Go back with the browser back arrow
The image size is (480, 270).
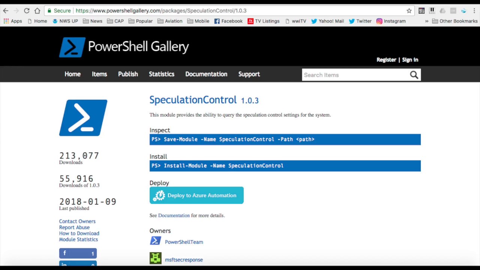pos(6,10)
